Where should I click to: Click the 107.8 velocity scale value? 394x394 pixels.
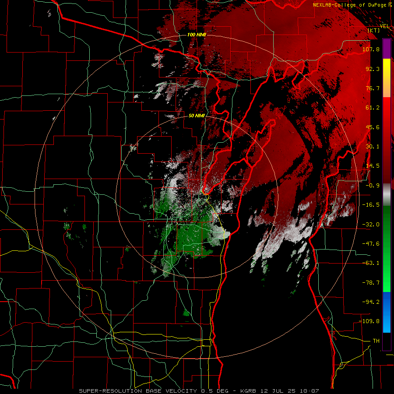tap(371, 49)
